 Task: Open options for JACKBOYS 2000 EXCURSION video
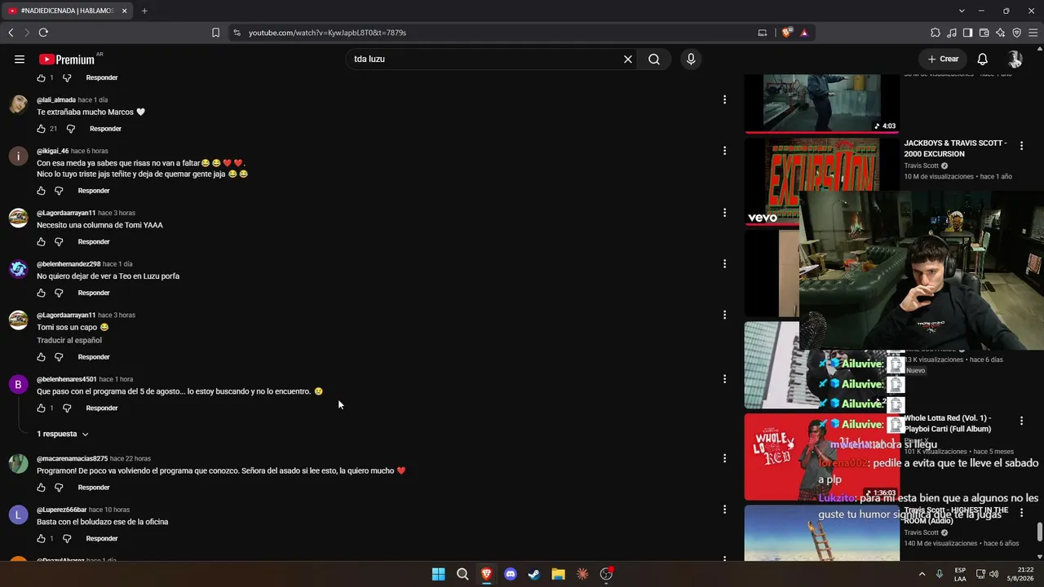[x=1021, y=147]
